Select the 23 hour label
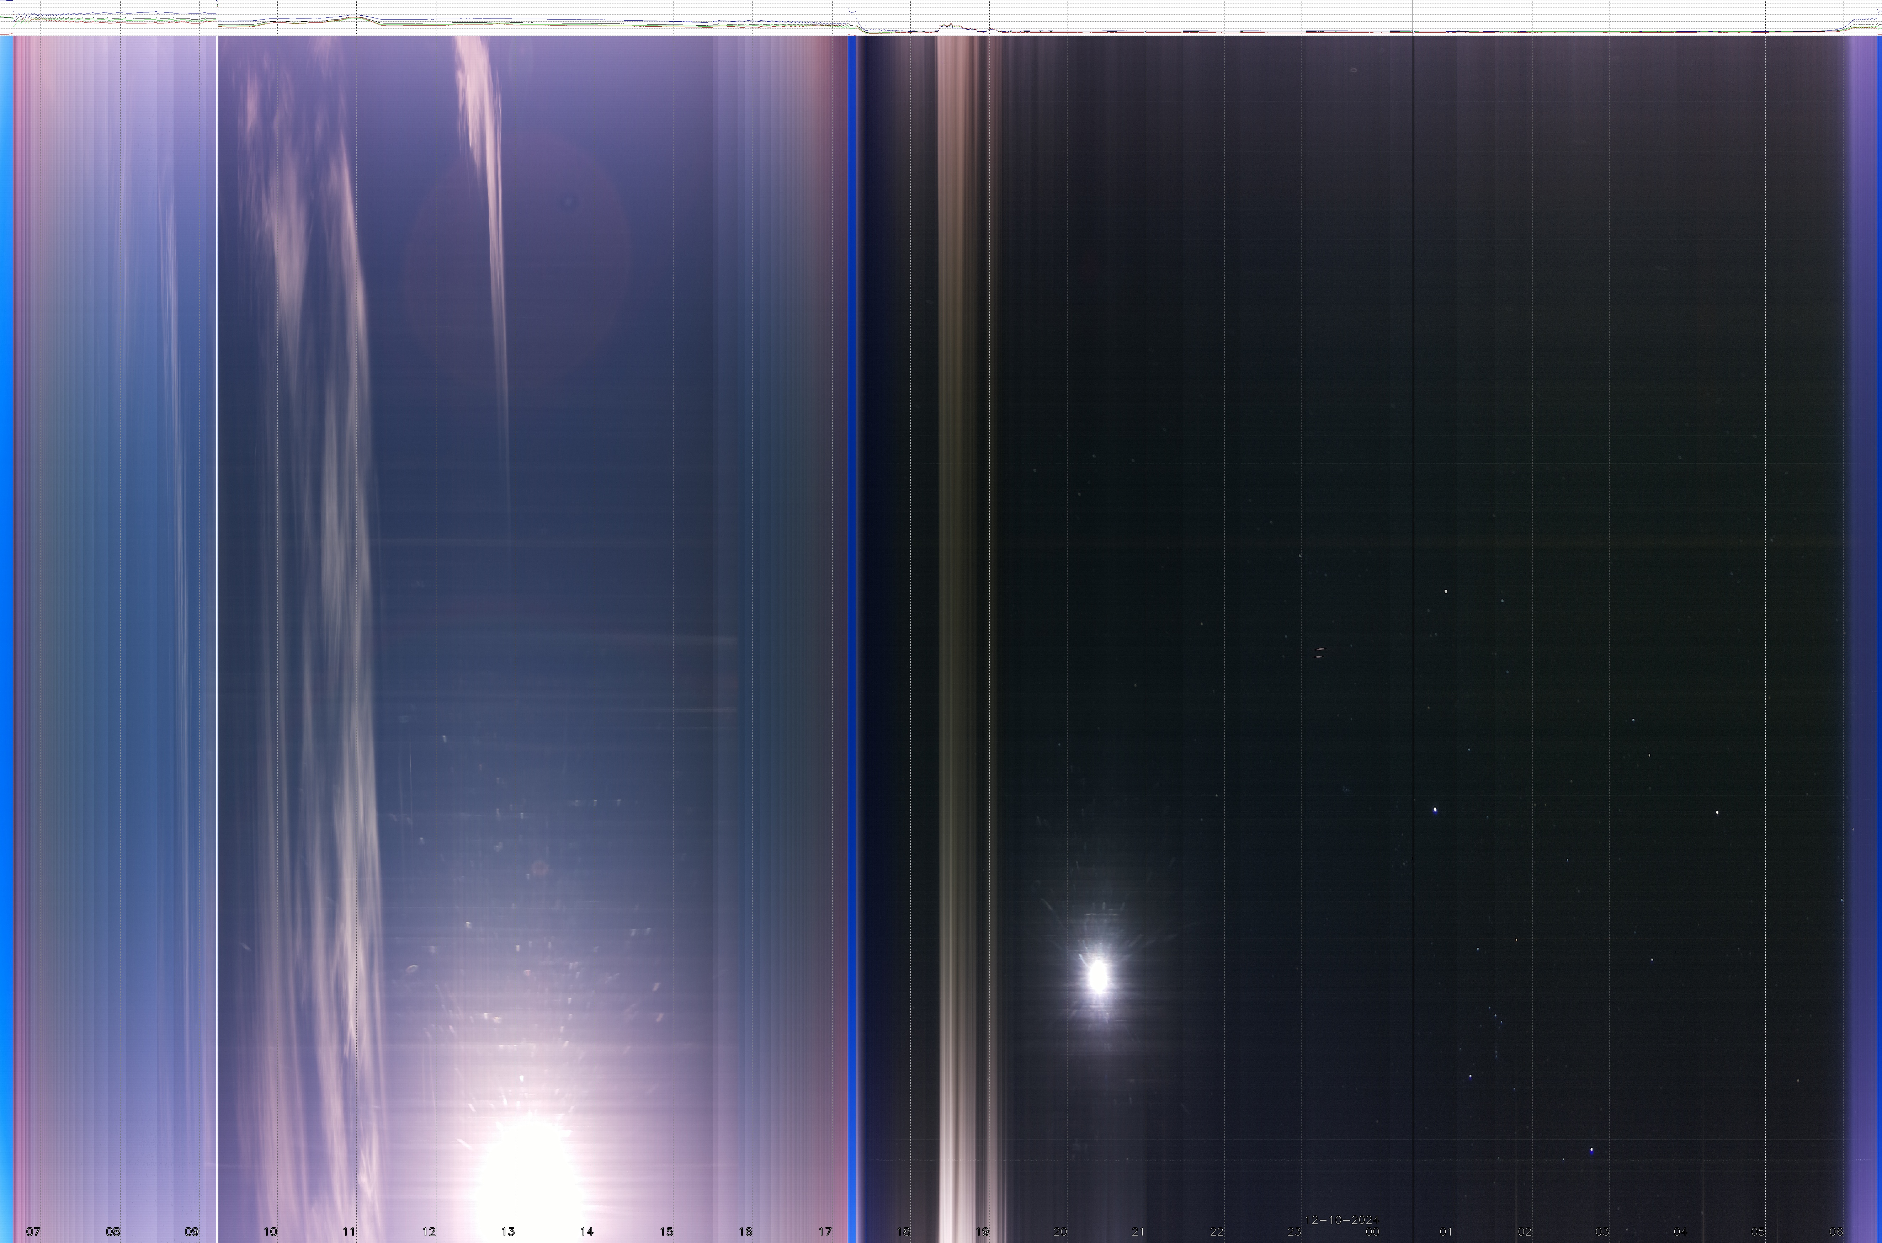Viewport: 1882px width, 1243px height. pyautogui.click(x=1294, y=1232)
